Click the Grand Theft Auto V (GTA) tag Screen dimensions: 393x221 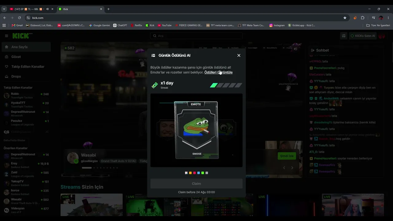coord(118,161)
